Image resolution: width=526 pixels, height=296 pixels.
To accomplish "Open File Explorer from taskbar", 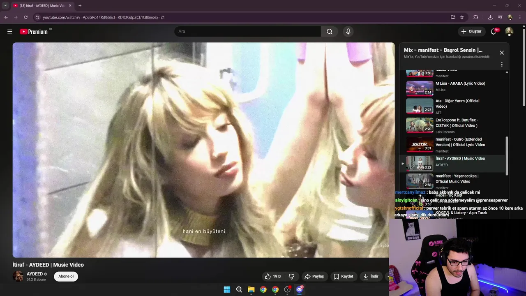I will pos(251,289).
